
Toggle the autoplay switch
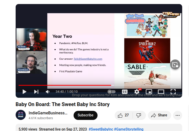point(111,92)
